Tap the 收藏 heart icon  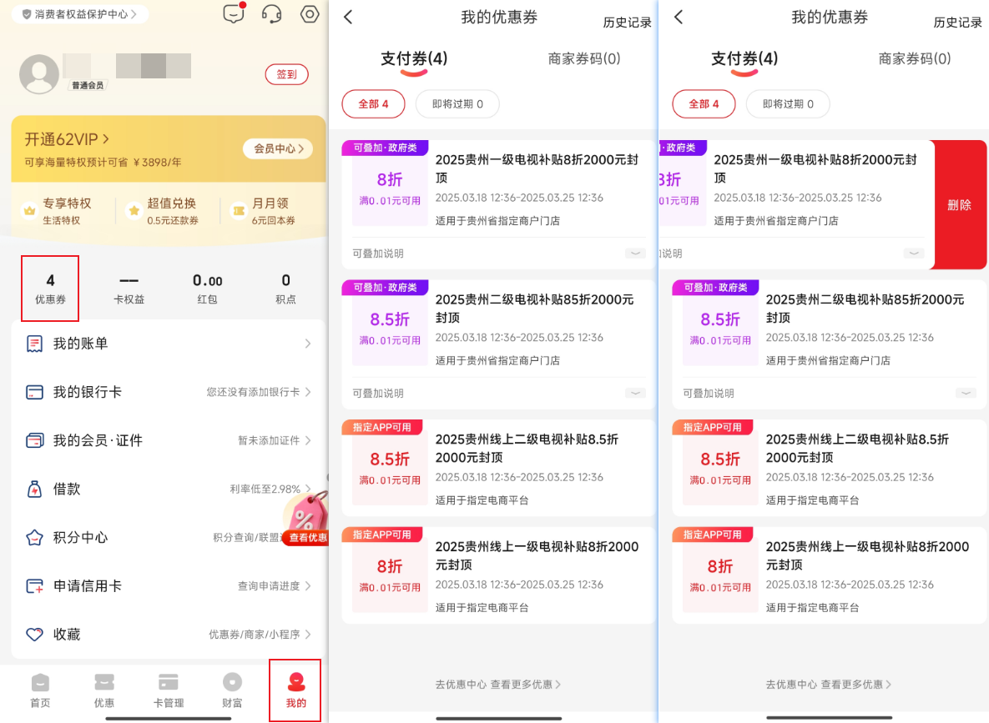pyautogui.click(x=35, y=634)
